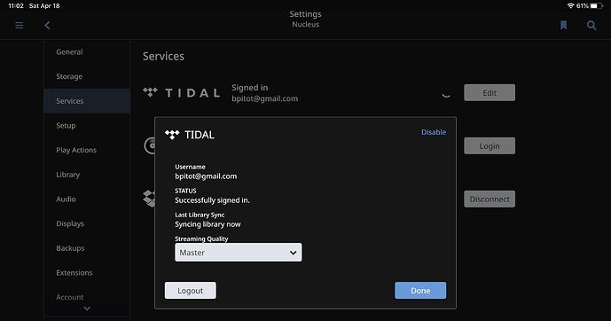Click the Dropbox icon behind the dialog
This screenshot has height=321, width=611.
point(149,199)
